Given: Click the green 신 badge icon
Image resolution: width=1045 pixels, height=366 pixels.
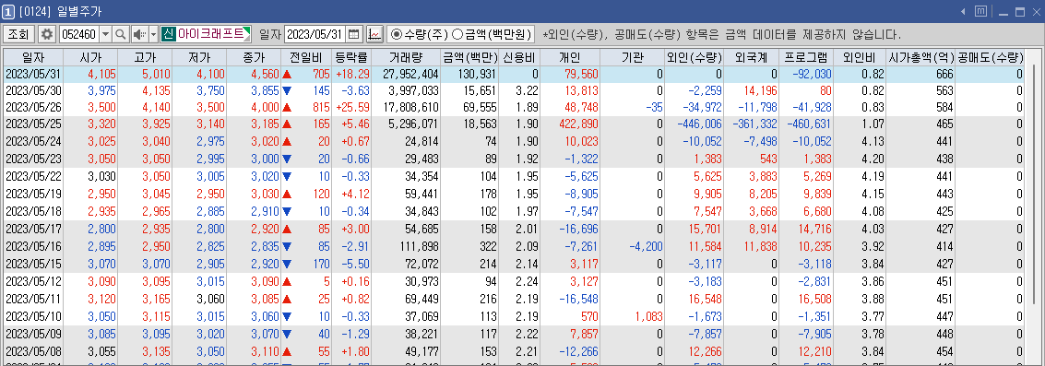Looking at the screenshot, I should [x=169, y=34].
